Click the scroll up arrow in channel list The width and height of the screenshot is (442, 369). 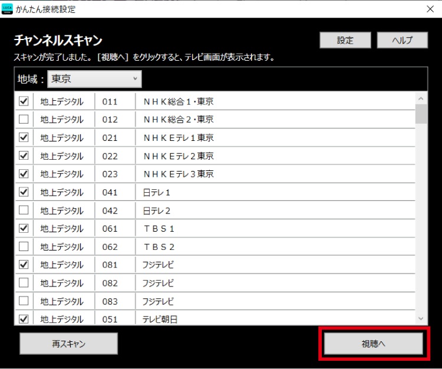[421, 98]
